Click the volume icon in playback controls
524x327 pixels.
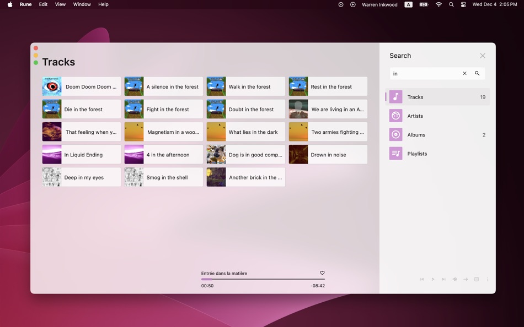click(455, 279)
